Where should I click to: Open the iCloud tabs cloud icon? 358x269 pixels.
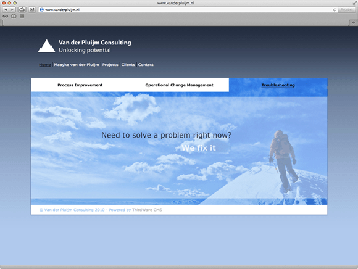[x=22, y=10]
